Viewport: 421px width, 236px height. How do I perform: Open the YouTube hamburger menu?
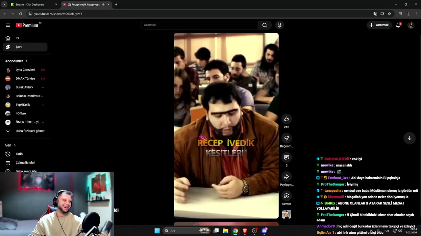[8, 25]
